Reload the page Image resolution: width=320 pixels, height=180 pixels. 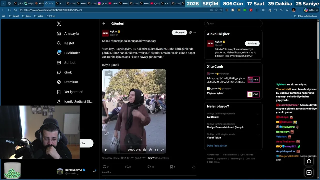[9, 10]
